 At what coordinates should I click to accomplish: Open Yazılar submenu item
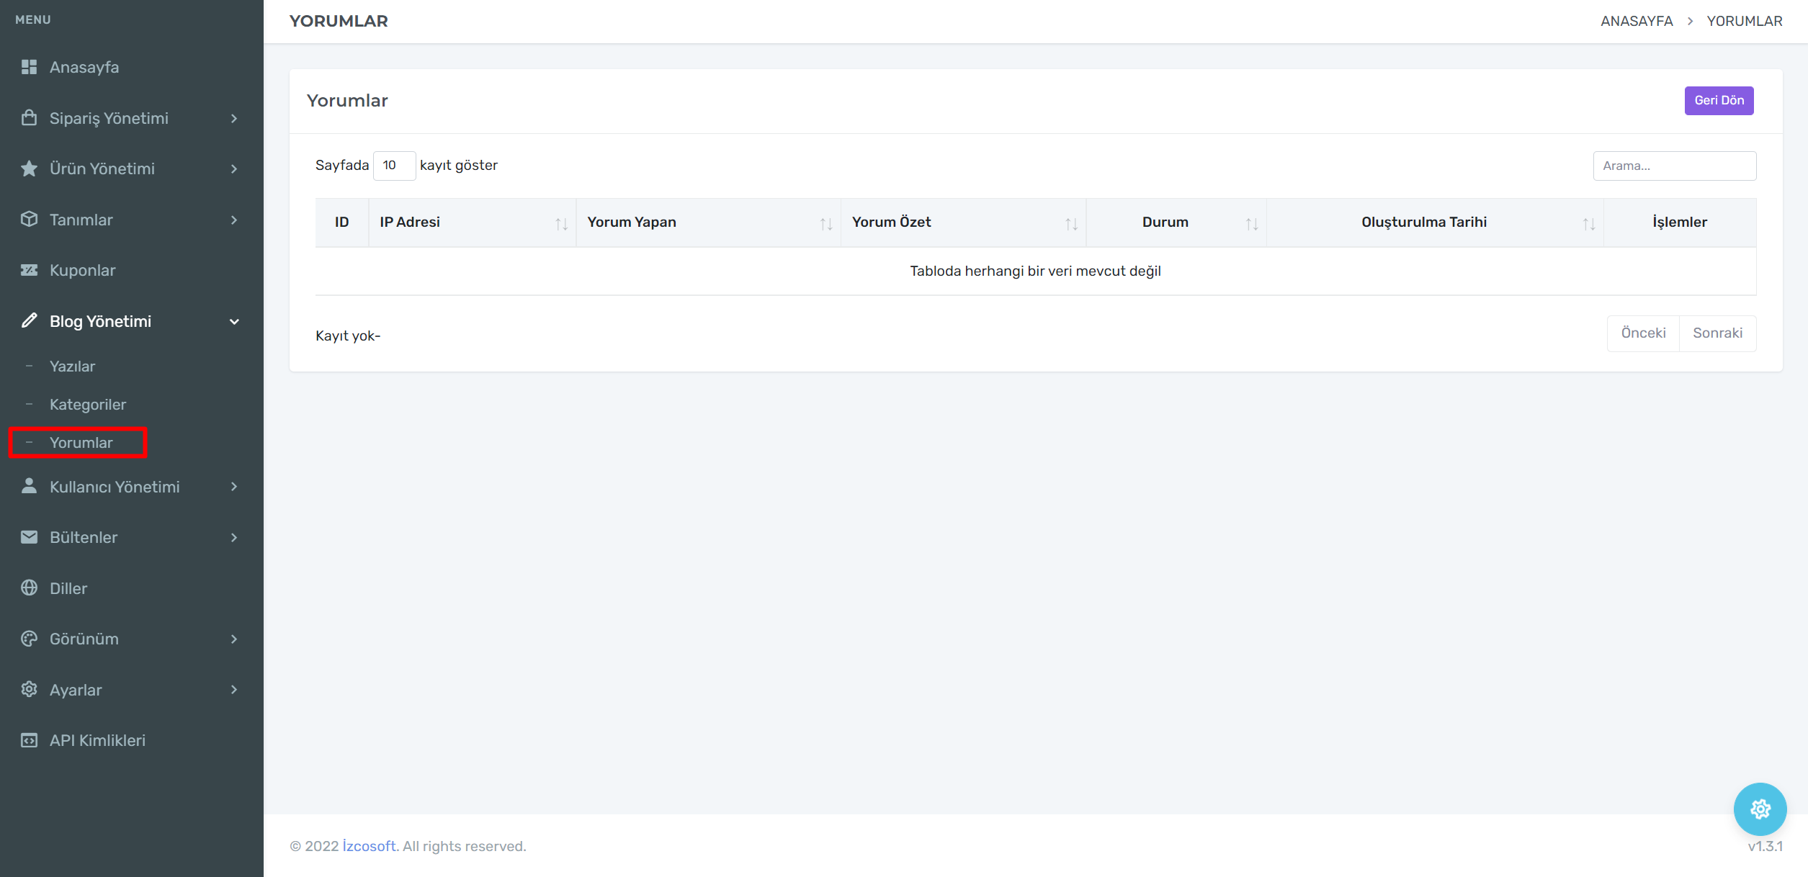[72, 366]
